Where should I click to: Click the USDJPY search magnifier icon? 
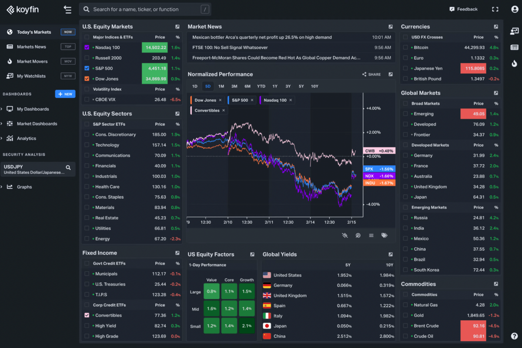[68, 167]
